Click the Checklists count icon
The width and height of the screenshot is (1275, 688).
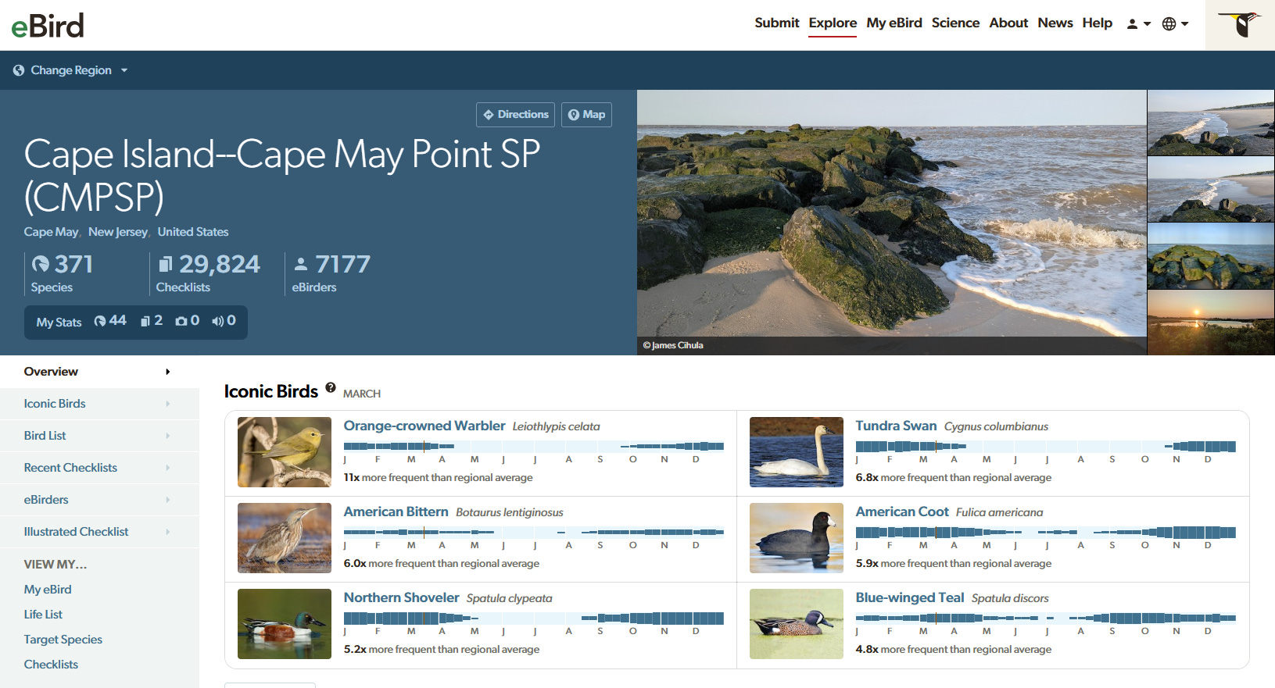coord(165,265)
